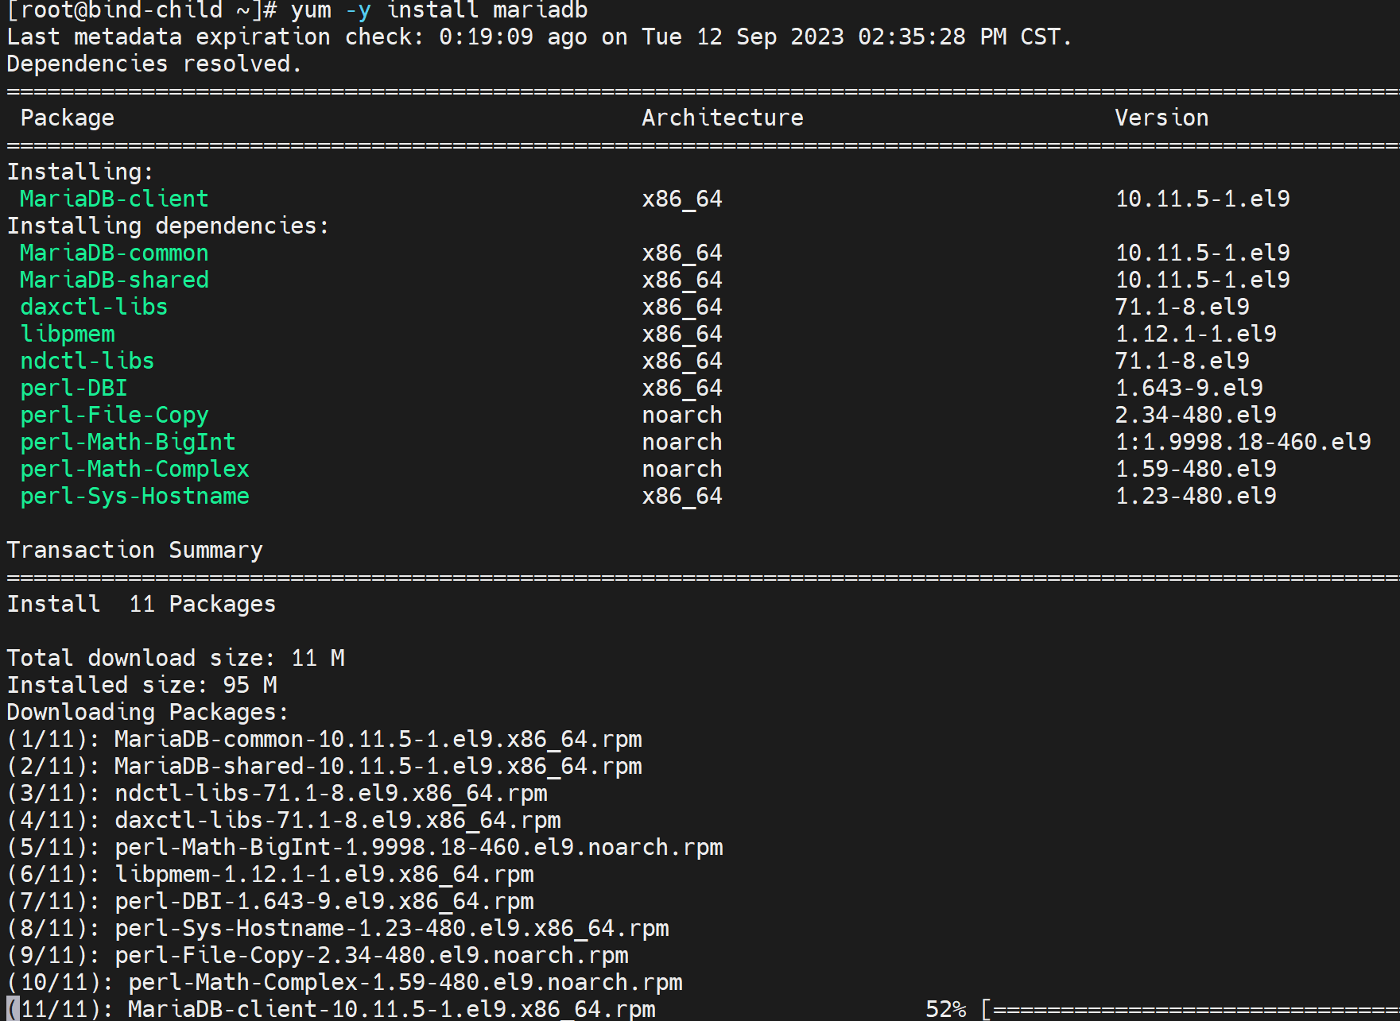Click the (4/11) daxctl-libs rpm download line
This screenshot has height=1021, width=1400.
pos(284,820)
